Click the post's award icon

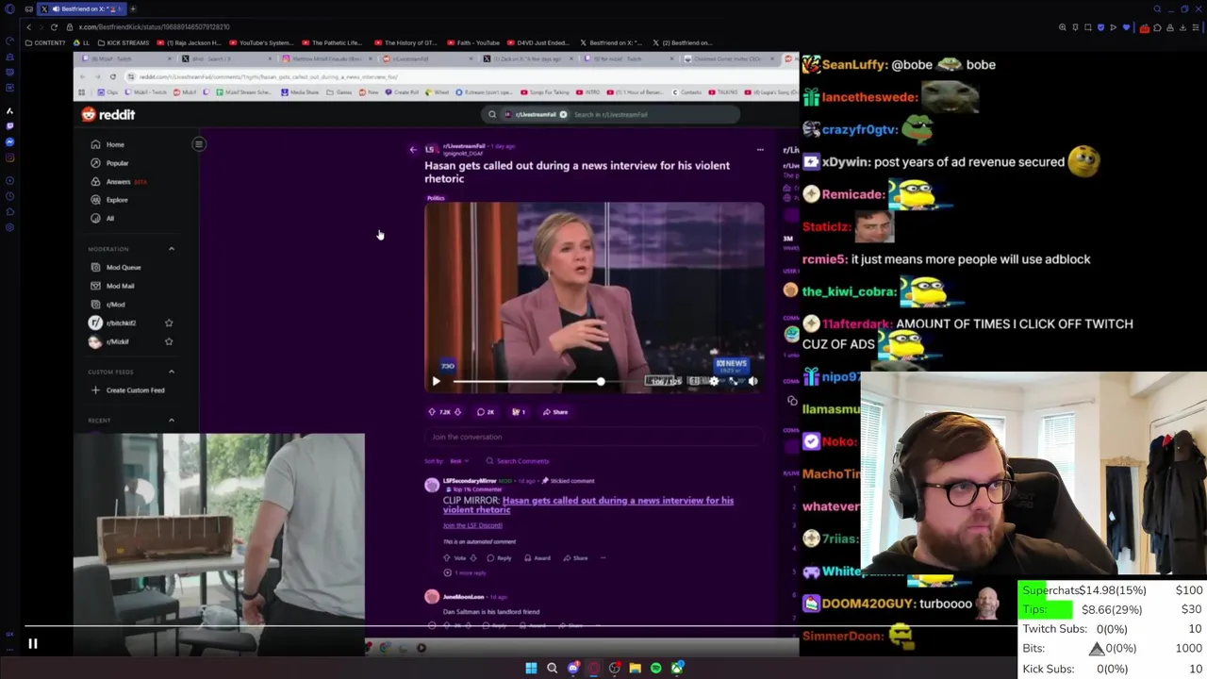518,412
